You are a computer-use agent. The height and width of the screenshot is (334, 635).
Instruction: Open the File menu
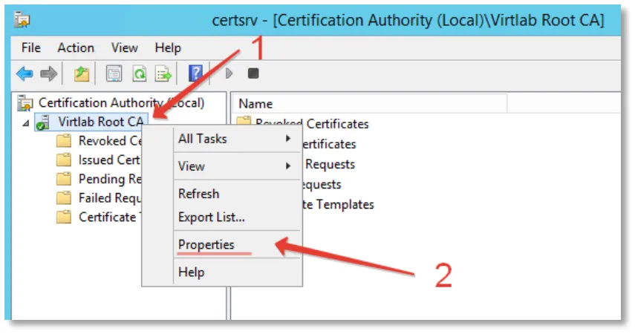point(30,48)
